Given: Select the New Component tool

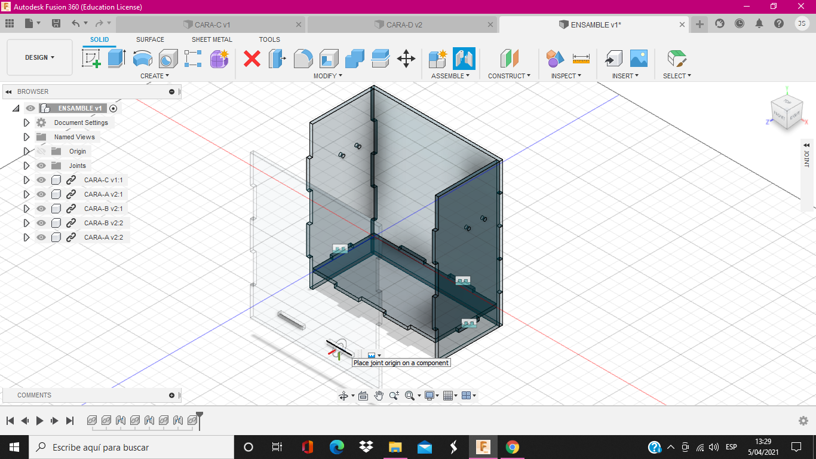Looking at the screenshot, I should point(438,59).
